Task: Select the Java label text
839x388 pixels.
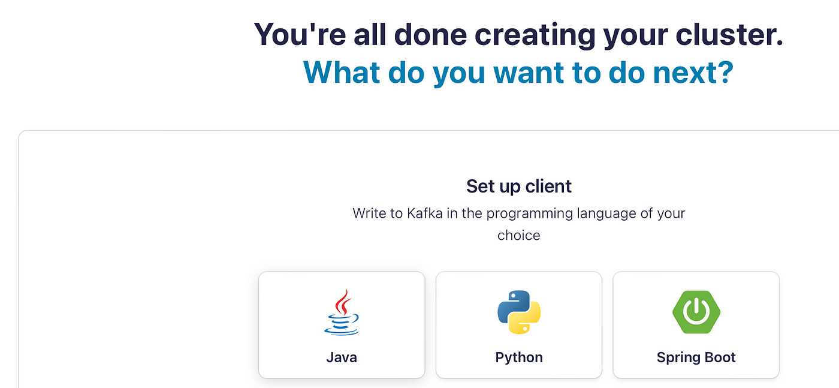Action: point(342,357)
